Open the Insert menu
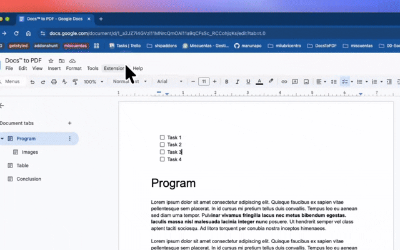 click(x=54, y=68)
